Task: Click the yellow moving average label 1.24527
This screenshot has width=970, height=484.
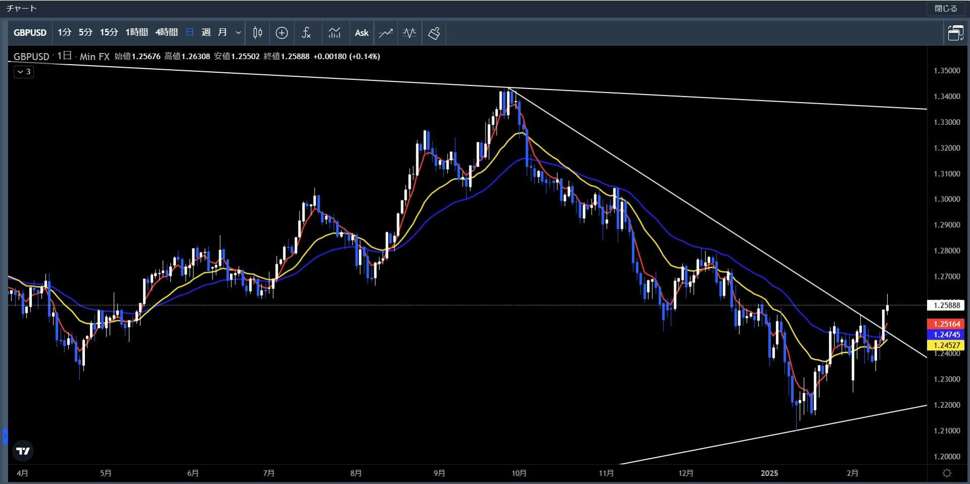Action: pyautogui.click(x=946, y=345)
